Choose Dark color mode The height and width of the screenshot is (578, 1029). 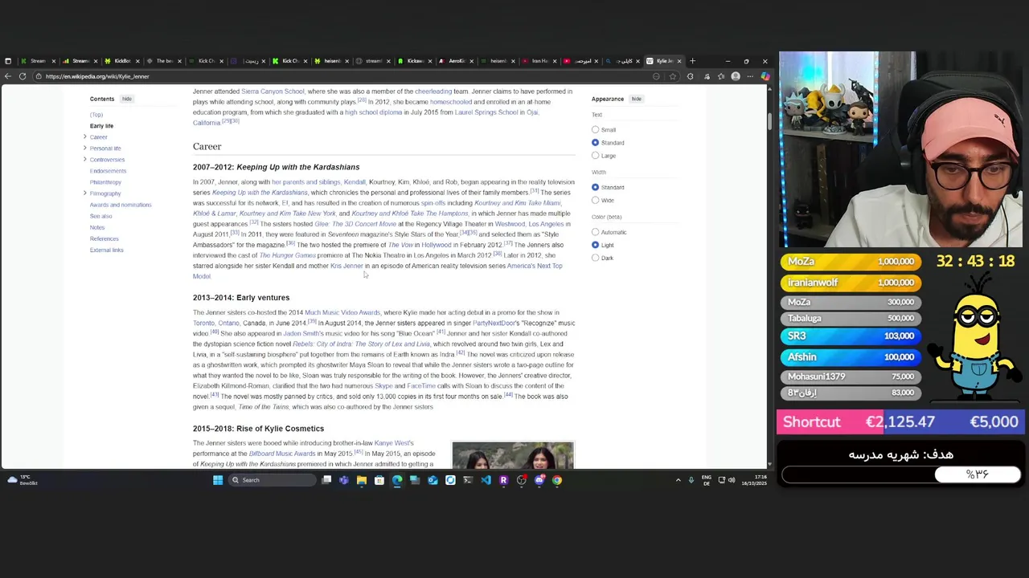[x=596, y=258]
